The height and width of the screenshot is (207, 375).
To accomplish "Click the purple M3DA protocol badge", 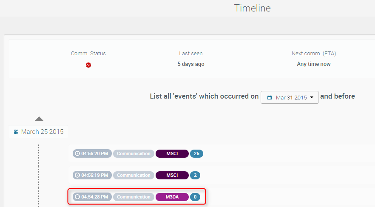I will coord(172,197).
